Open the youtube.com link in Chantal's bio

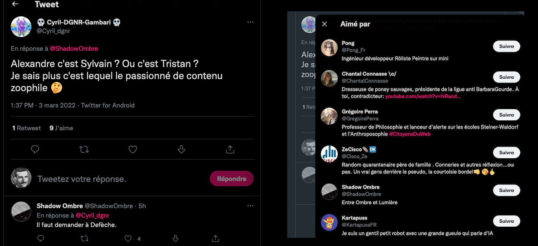pyautogui.click(x=423, y=96)
